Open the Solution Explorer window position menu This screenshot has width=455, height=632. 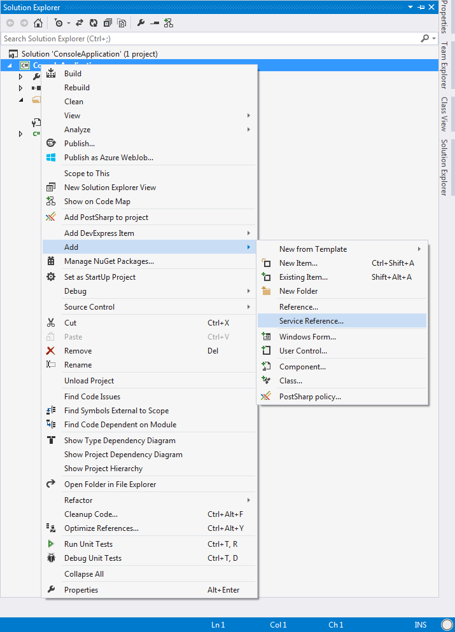pos(410,7)
